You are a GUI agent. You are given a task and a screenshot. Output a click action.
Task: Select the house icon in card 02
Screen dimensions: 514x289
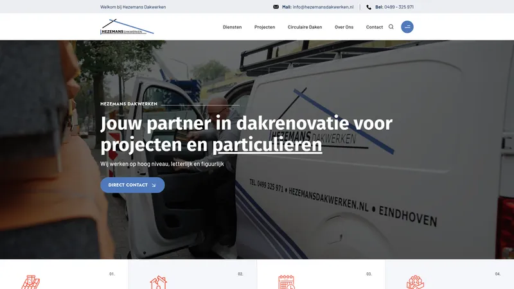coord(158,283)
